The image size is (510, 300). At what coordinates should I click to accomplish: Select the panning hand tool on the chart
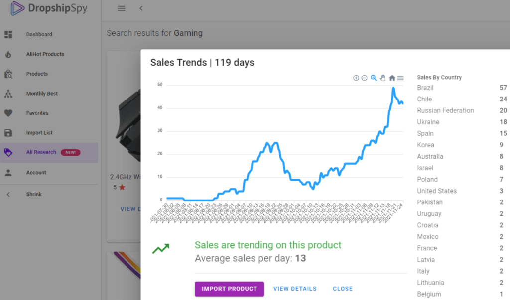382,78
